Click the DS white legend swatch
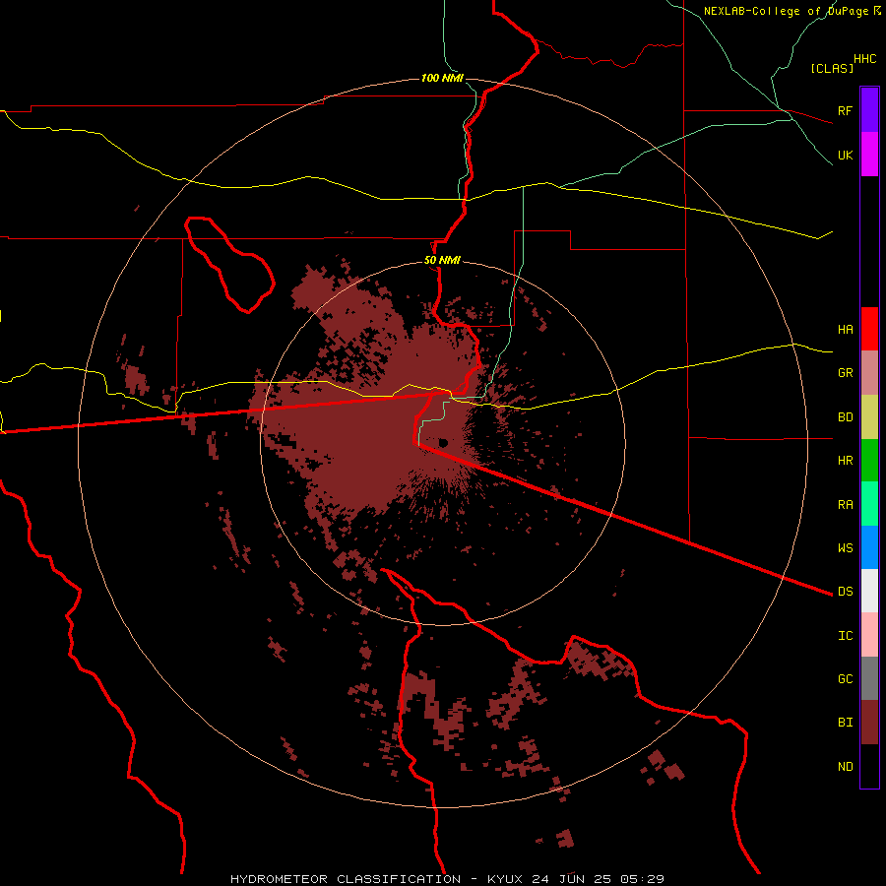This screenshot has width=886, height=886. 869,591
